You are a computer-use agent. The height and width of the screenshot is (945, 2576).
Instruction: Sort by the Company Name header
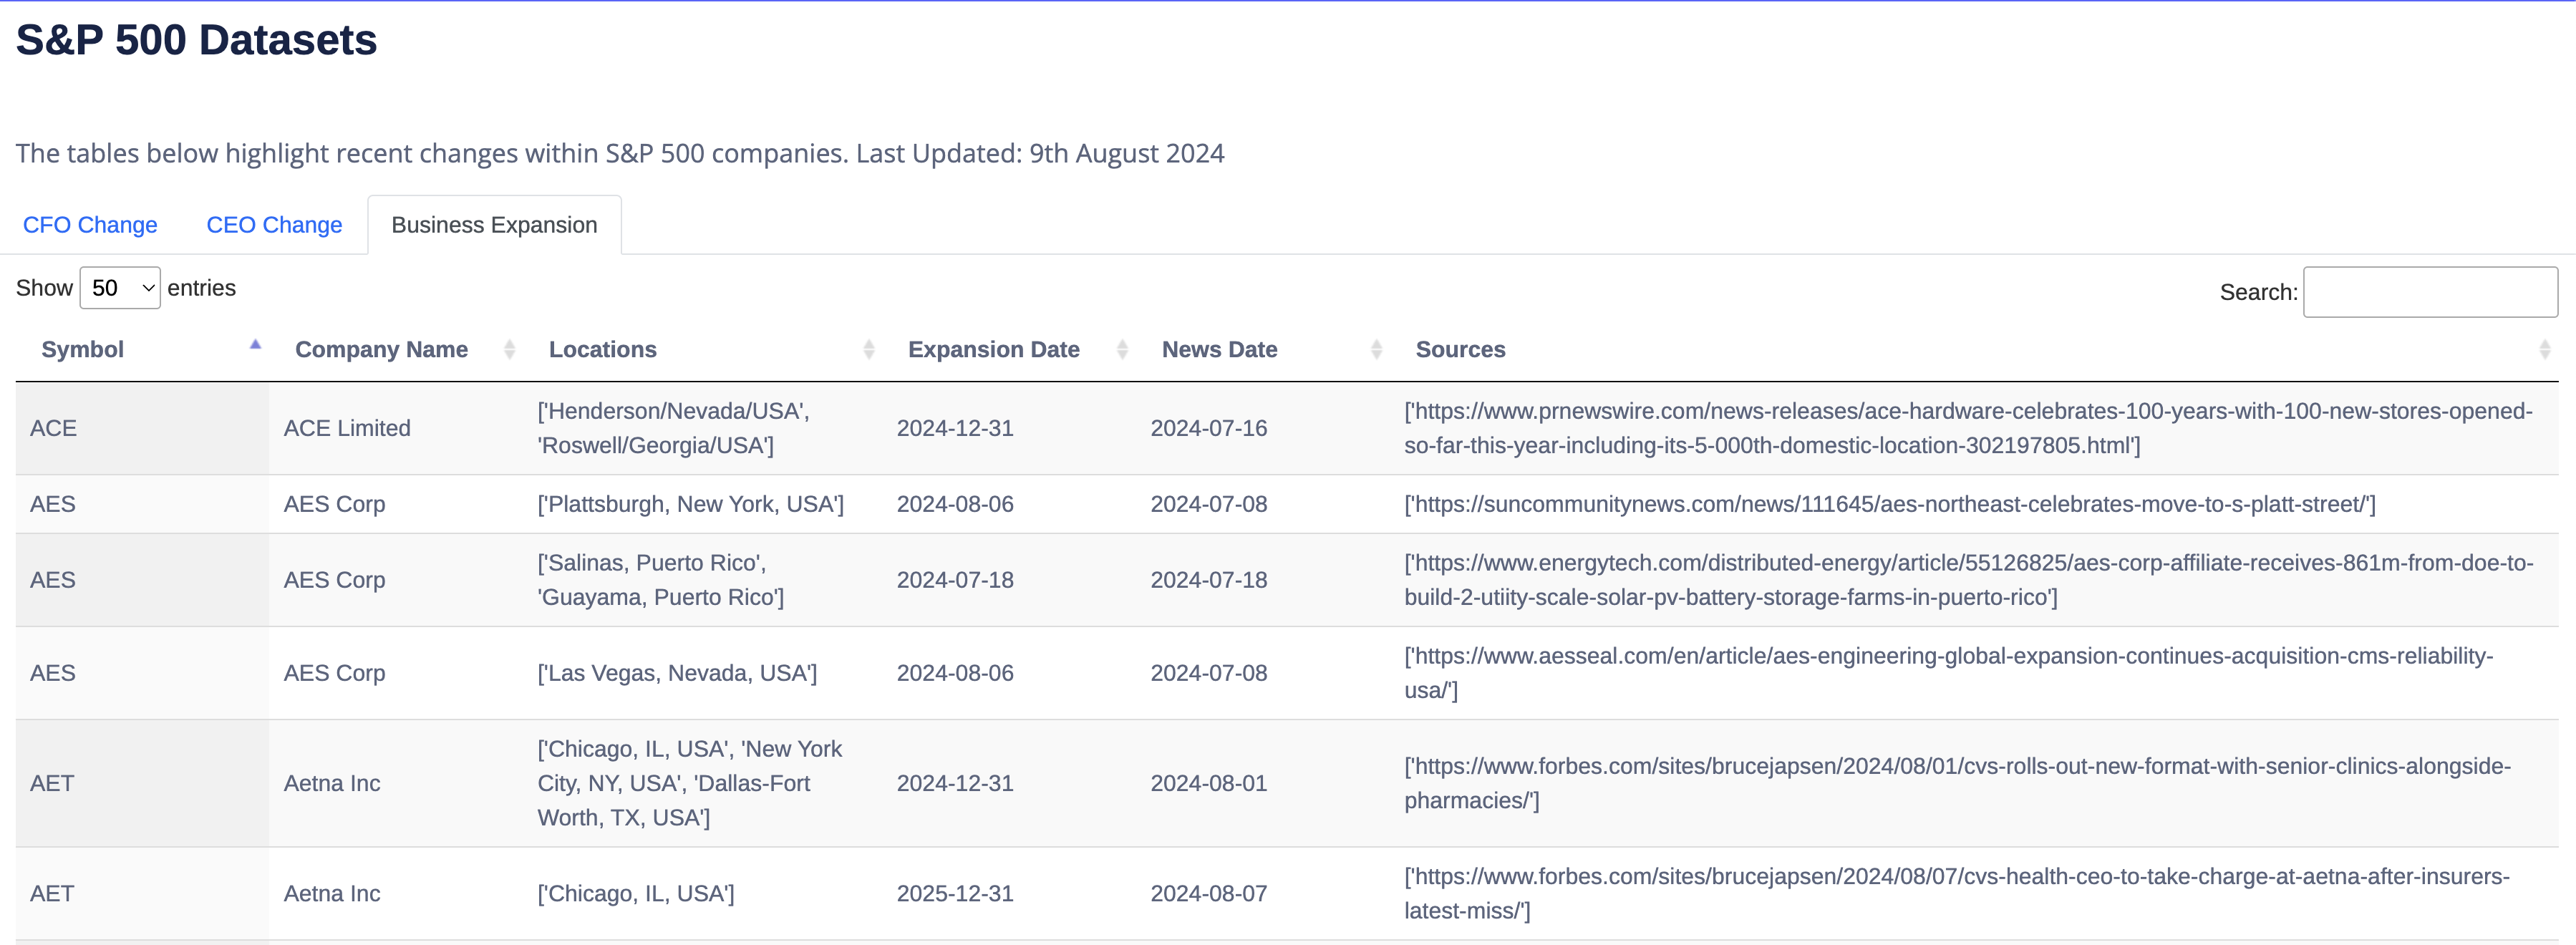click(381, 350)
